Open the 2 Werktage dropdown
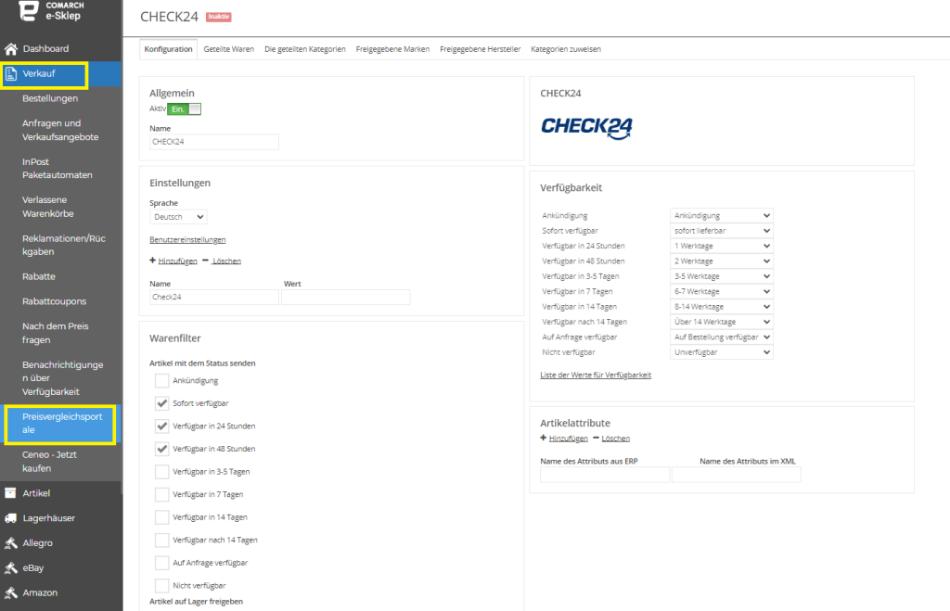Image resolution: width=950 pixels, height=611 pixels. (722, 261)
